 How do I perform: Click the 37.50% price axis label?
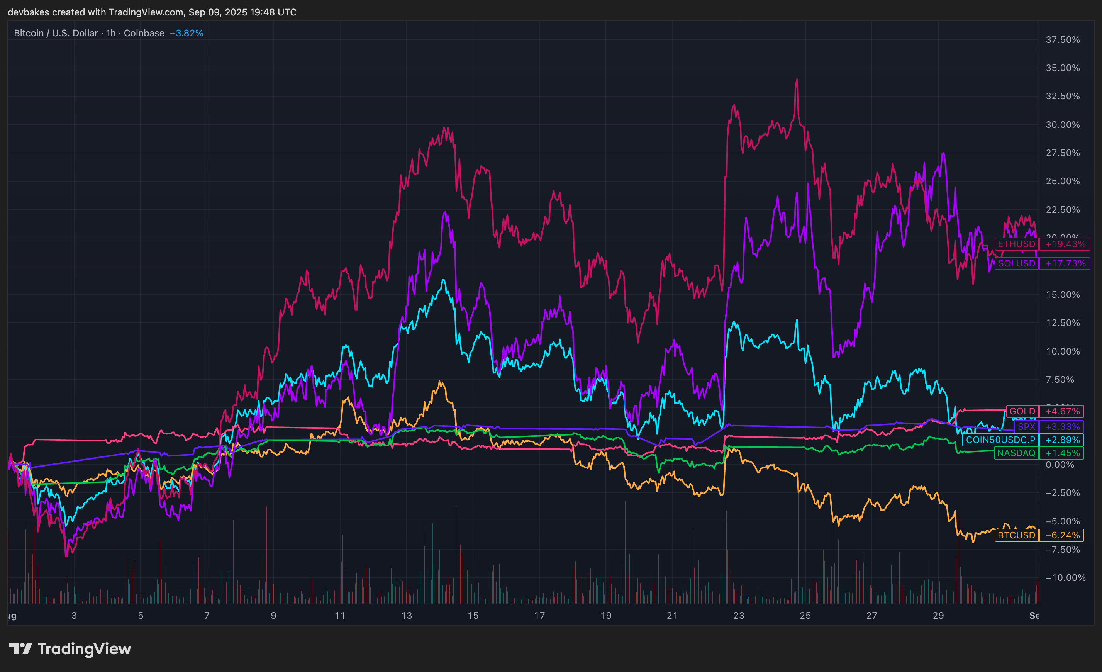tap(1062, 40)
